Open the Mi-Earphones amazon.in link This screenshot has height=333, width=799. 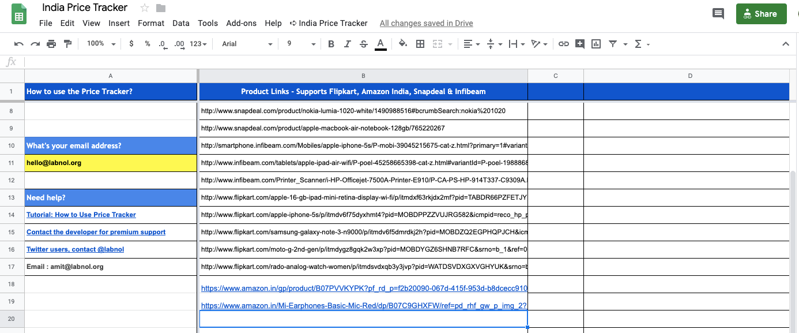click(363, 305)
